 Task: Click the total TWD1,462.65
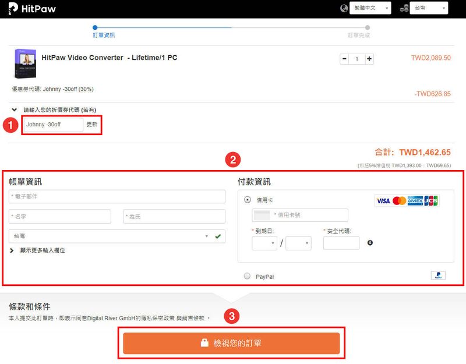tap(425, 153)
